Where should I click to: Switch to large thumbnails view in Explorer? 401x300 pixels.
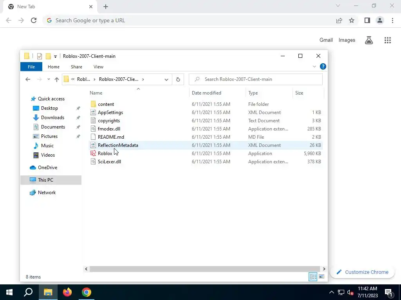point(322,277)
